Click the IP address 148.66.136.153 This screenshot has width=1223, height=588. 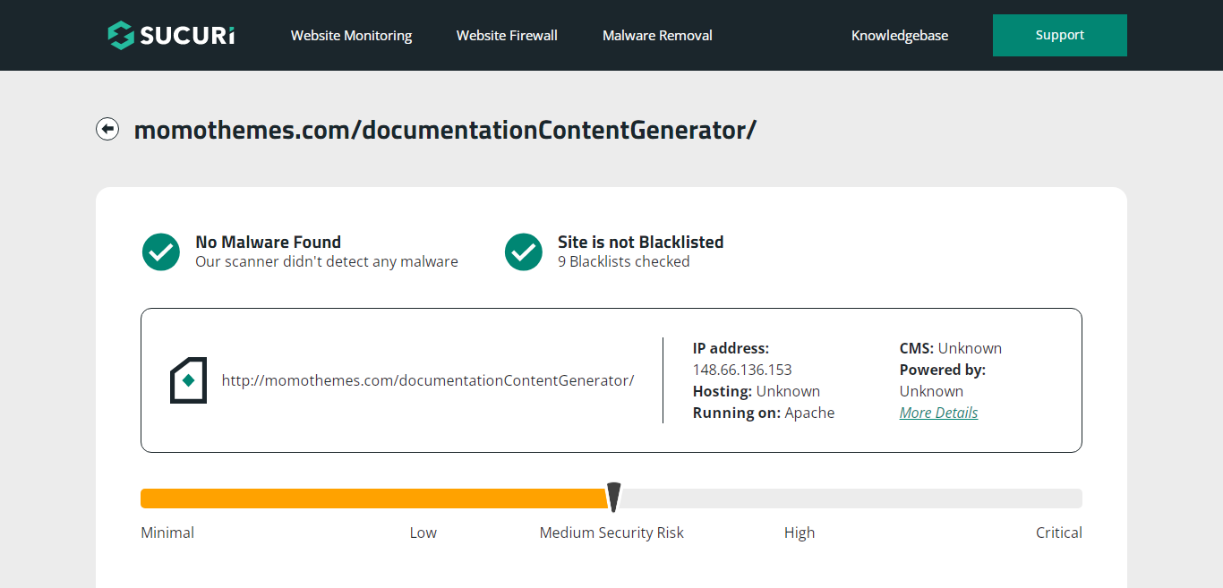click(x=742, y=370)
